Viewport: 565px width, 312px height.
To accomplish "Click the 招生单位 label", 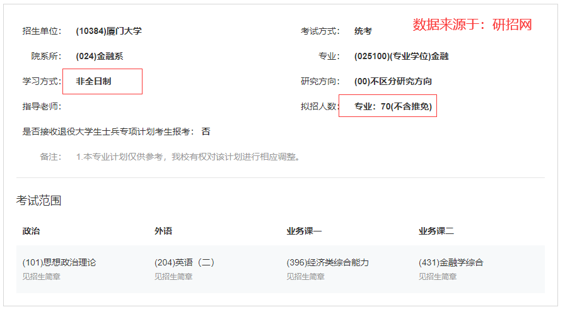I will click(x=42, y=31).
